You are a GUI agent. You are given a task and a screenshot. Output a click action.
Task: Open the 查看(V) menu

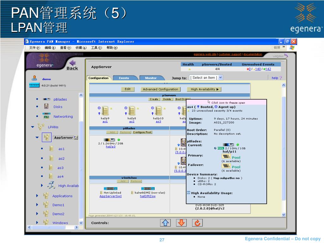[65, 48]
